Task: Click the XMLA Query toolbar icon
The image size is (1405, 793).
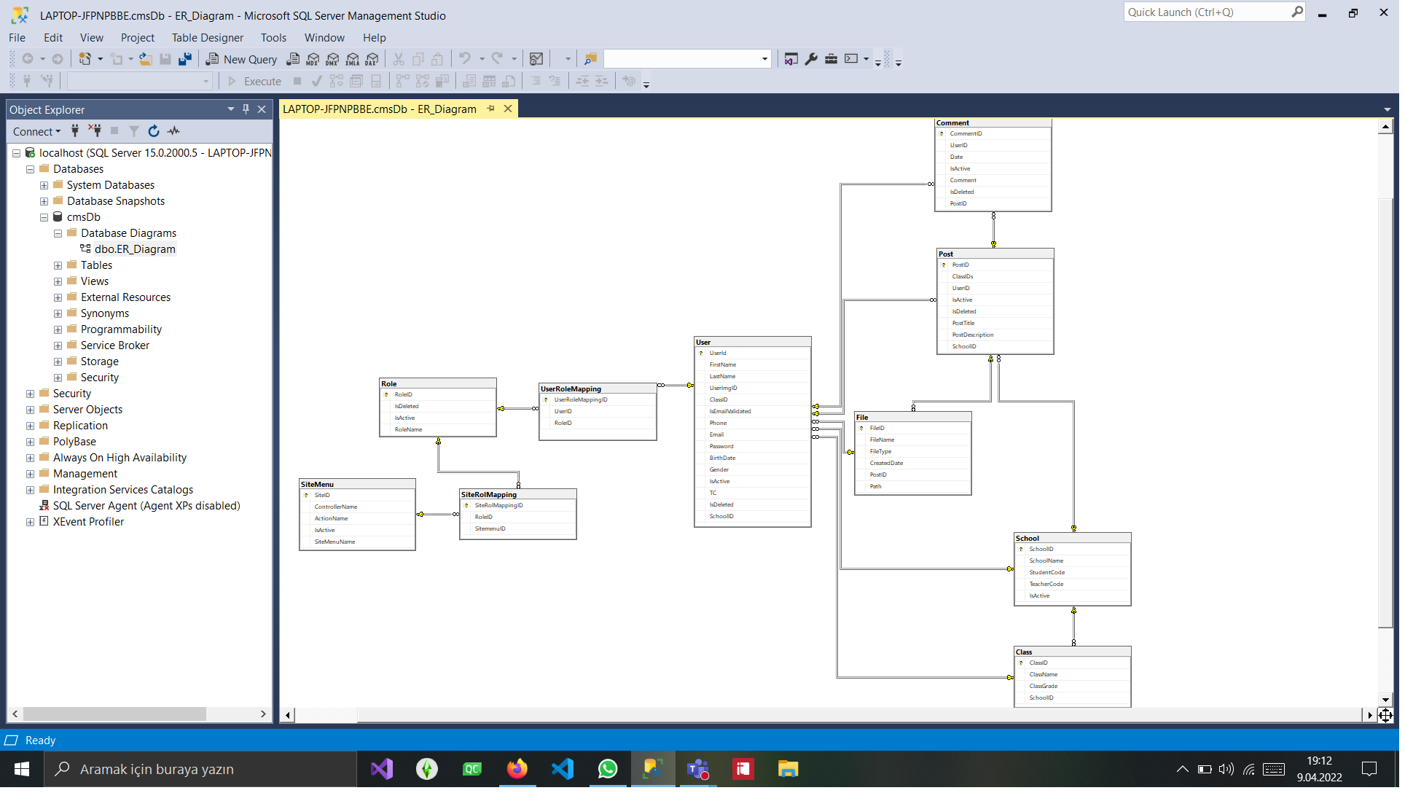Action: (x=353, y=59)
